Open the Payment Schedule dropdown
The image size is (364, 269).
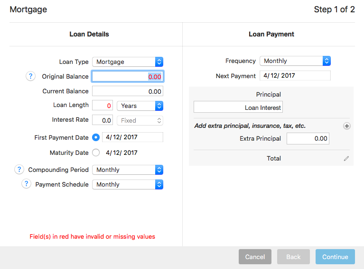[128, 184]
